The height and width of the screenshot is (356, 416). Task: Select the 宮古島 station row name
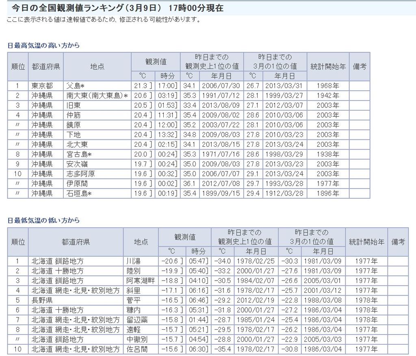click(78, 154)
